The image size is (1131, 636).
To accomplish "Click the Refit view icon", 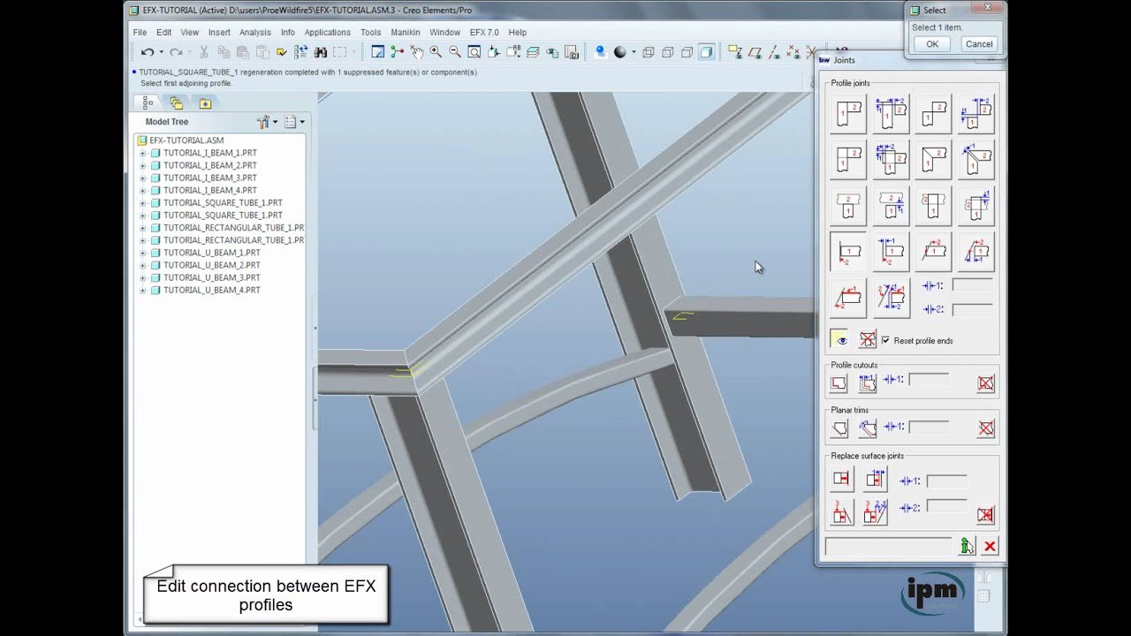I will click(x=474, y=52).
